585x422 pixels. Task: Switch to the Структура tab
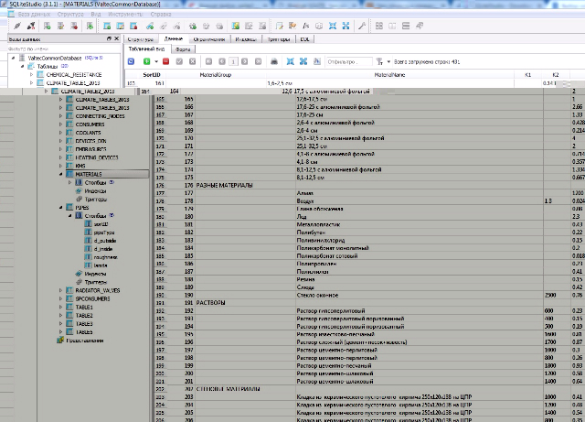tap(141, 40)
